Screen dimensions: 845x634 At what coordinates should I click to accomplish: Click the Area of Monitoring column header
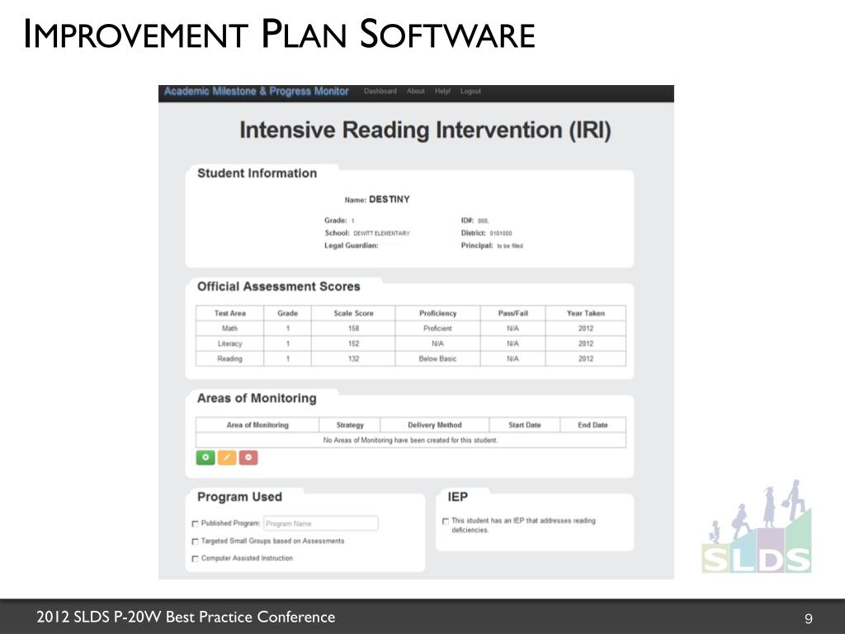pos(257,425)
